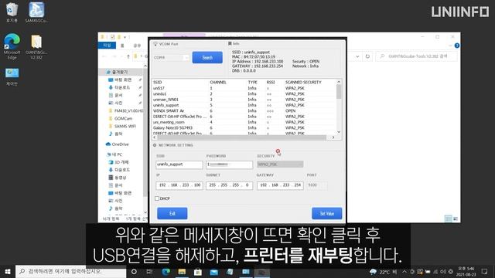The height and width of the screenshot is (278, 495).
Task: Toggle the DHCP checkbox
Action: tap(157, 198)
